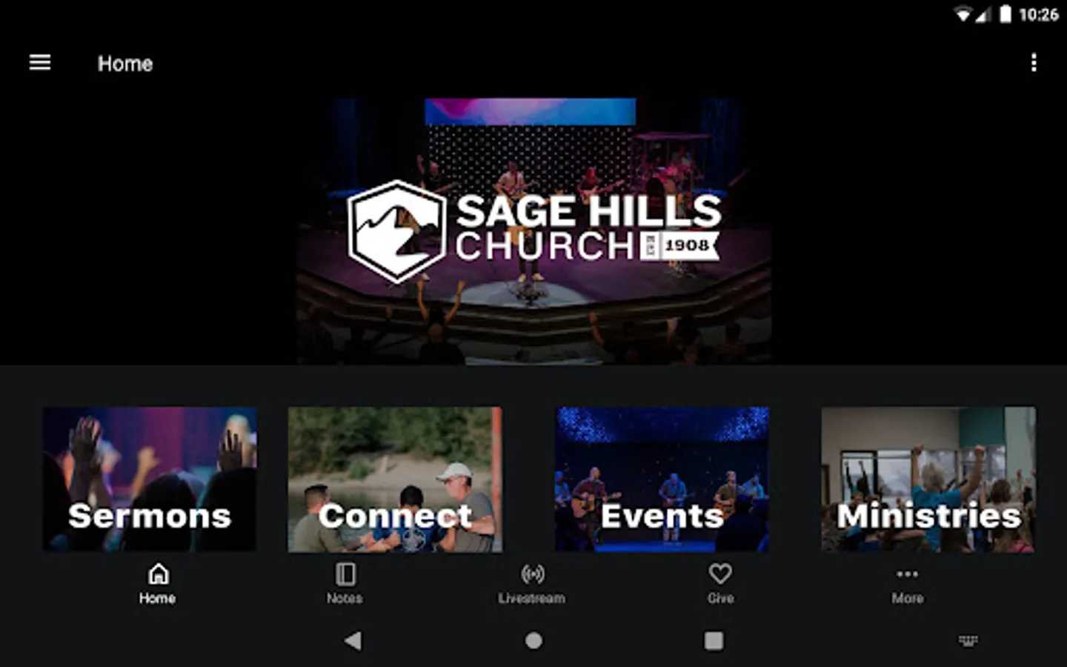
Task: Tap the Livestream broadcast icon
Action: [x=533, y=574]
